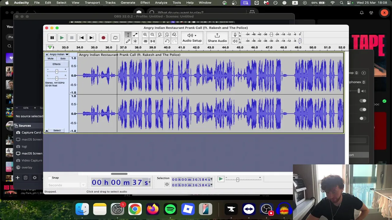Screen dimensions: 392x220
Task: Fit selection to width zoom button
Action: click(x=160, y=35)
